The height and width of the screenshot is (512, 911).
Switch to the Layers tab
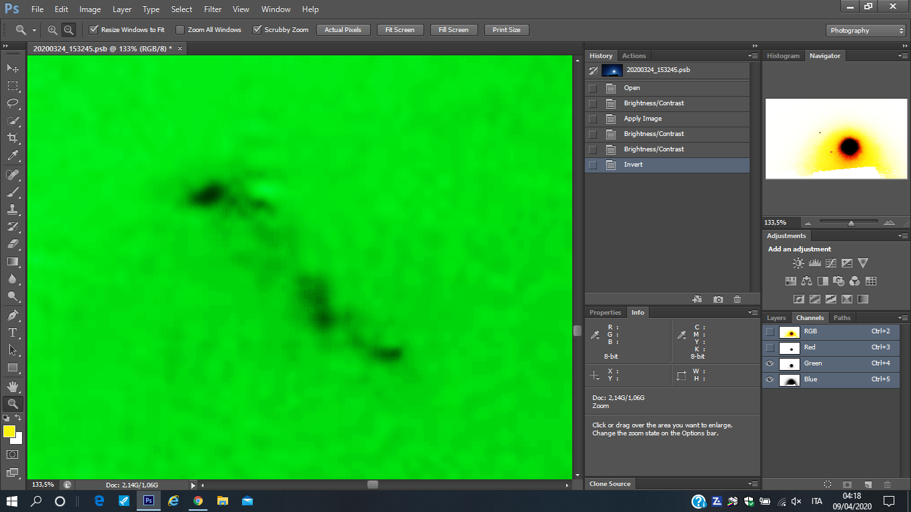tap(776, 318)
